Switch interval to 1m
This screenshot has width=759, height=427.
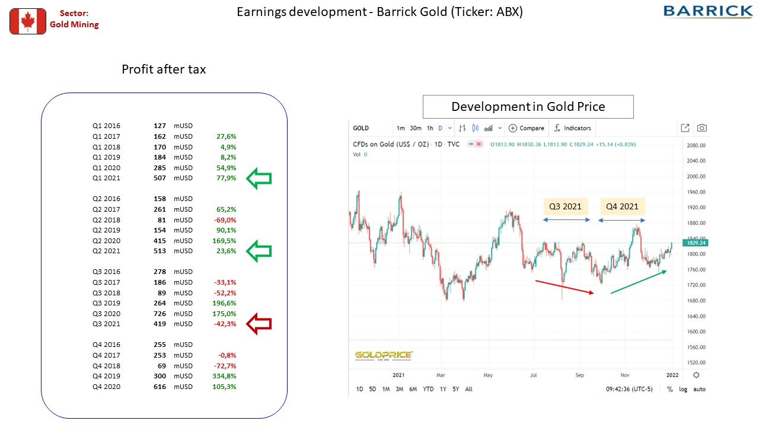401,128
